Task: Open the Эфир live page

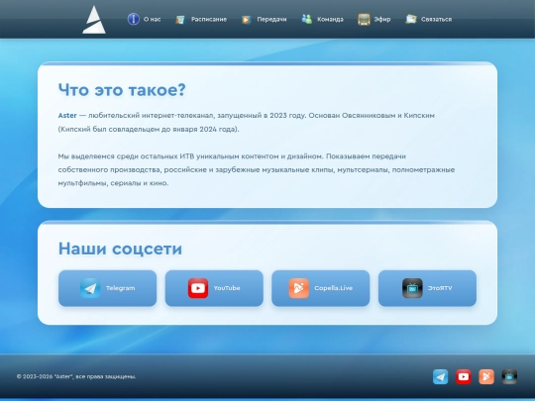Action: click(x=382, y=20)
